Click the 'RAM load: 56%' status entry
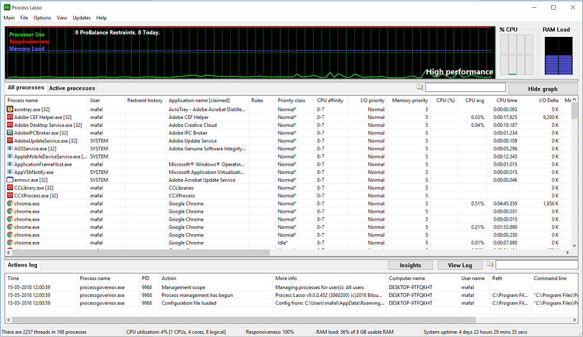 pyautogui.click(x=355, y=332)
